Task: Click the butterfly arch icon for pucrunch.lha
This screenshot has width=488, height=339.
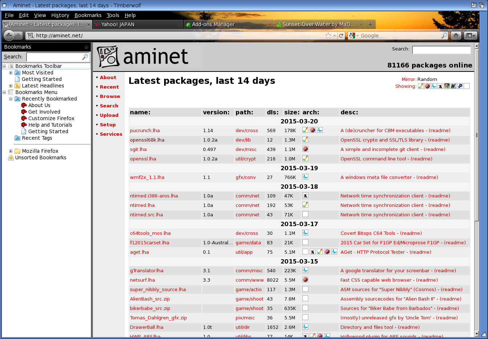Action: [320, 130]
